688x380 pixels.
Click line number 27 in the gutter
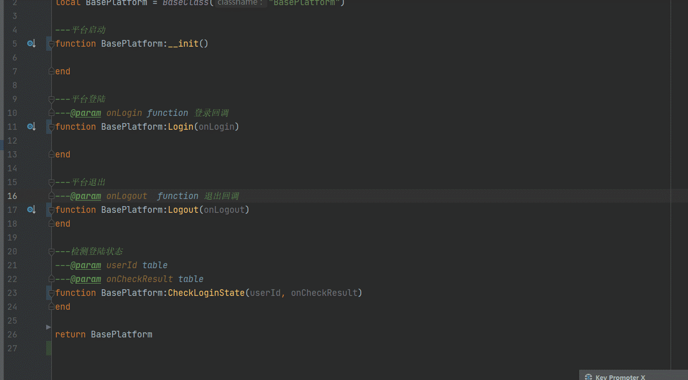click(12, 348)
